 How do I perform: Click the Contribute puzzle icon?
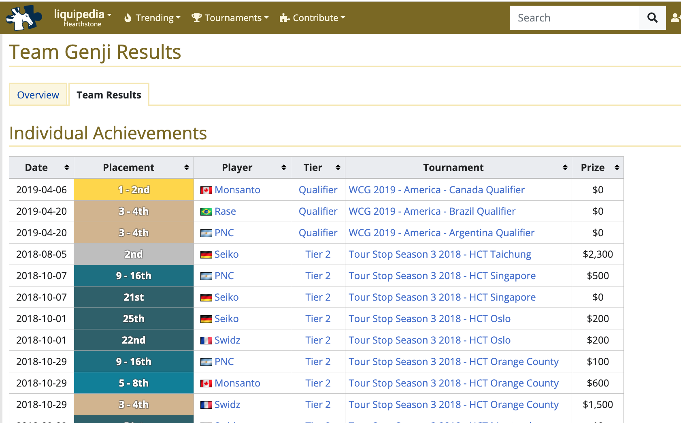click(284, 18)
